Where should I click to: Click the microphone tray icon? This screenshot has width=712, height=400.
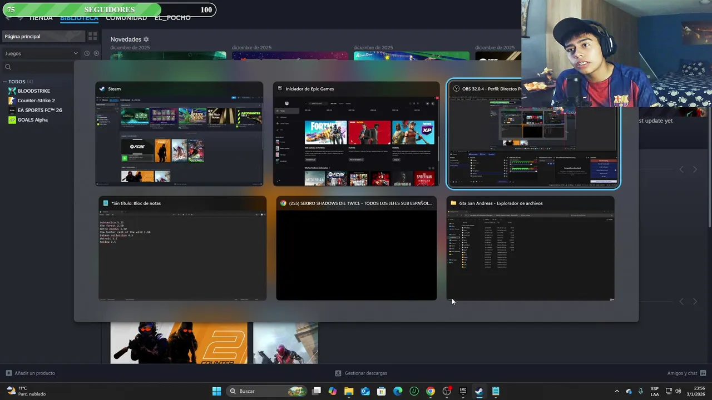click(x=641, y=391)
